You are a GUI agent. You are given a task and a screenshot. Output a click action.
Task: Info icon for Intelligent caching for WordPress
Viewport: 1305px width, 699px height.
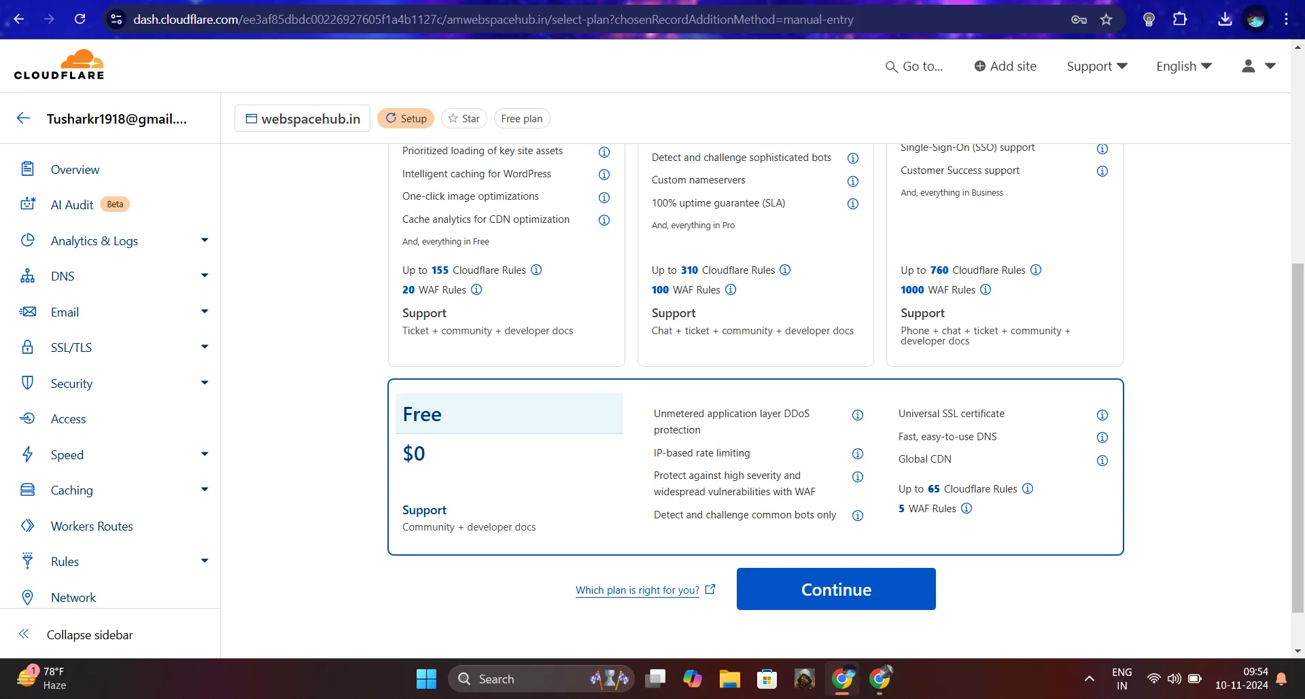604,175
